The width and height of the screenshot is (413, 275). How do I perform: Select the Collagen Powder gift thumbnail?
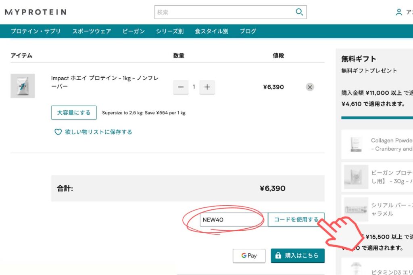pyautogui.click(x=356, y=144)
